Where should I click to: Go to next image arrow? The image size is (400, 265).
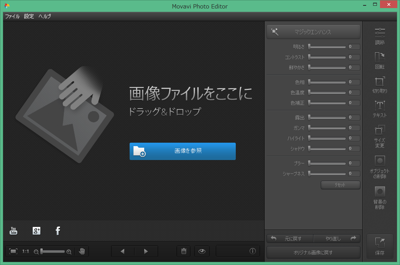tap(146, 251)
